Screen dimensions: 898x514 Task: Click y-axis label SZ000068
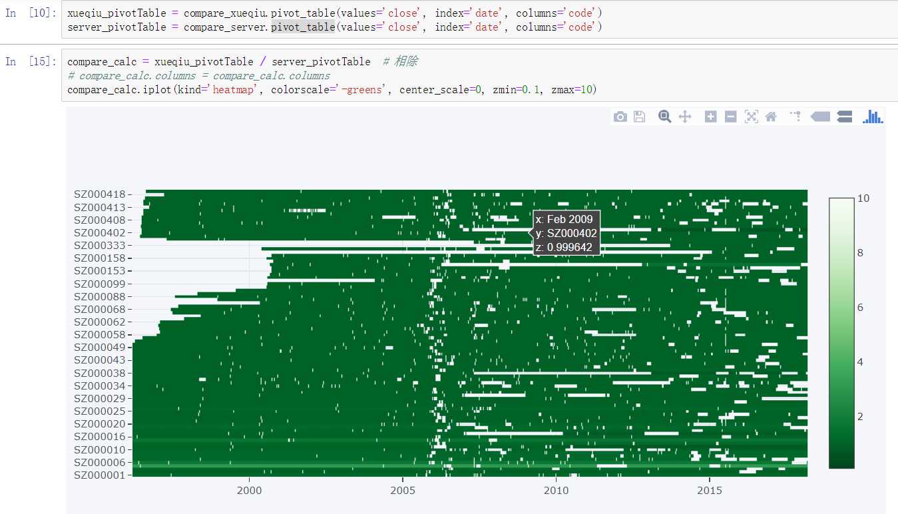99,309
